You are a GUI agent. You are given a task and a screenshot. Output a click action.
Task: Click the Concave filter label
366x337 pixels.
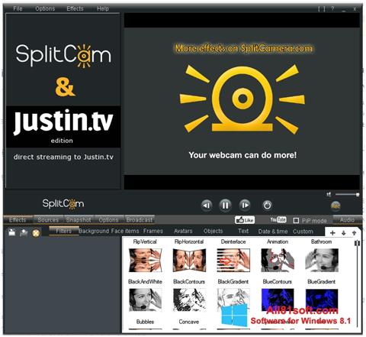(189, 322)
